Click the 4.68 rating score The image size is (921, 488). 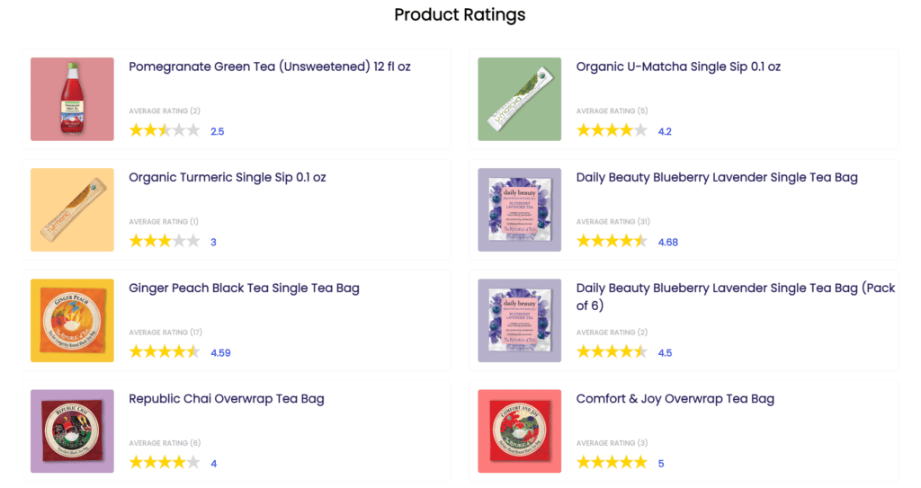[x=668, y=242]
